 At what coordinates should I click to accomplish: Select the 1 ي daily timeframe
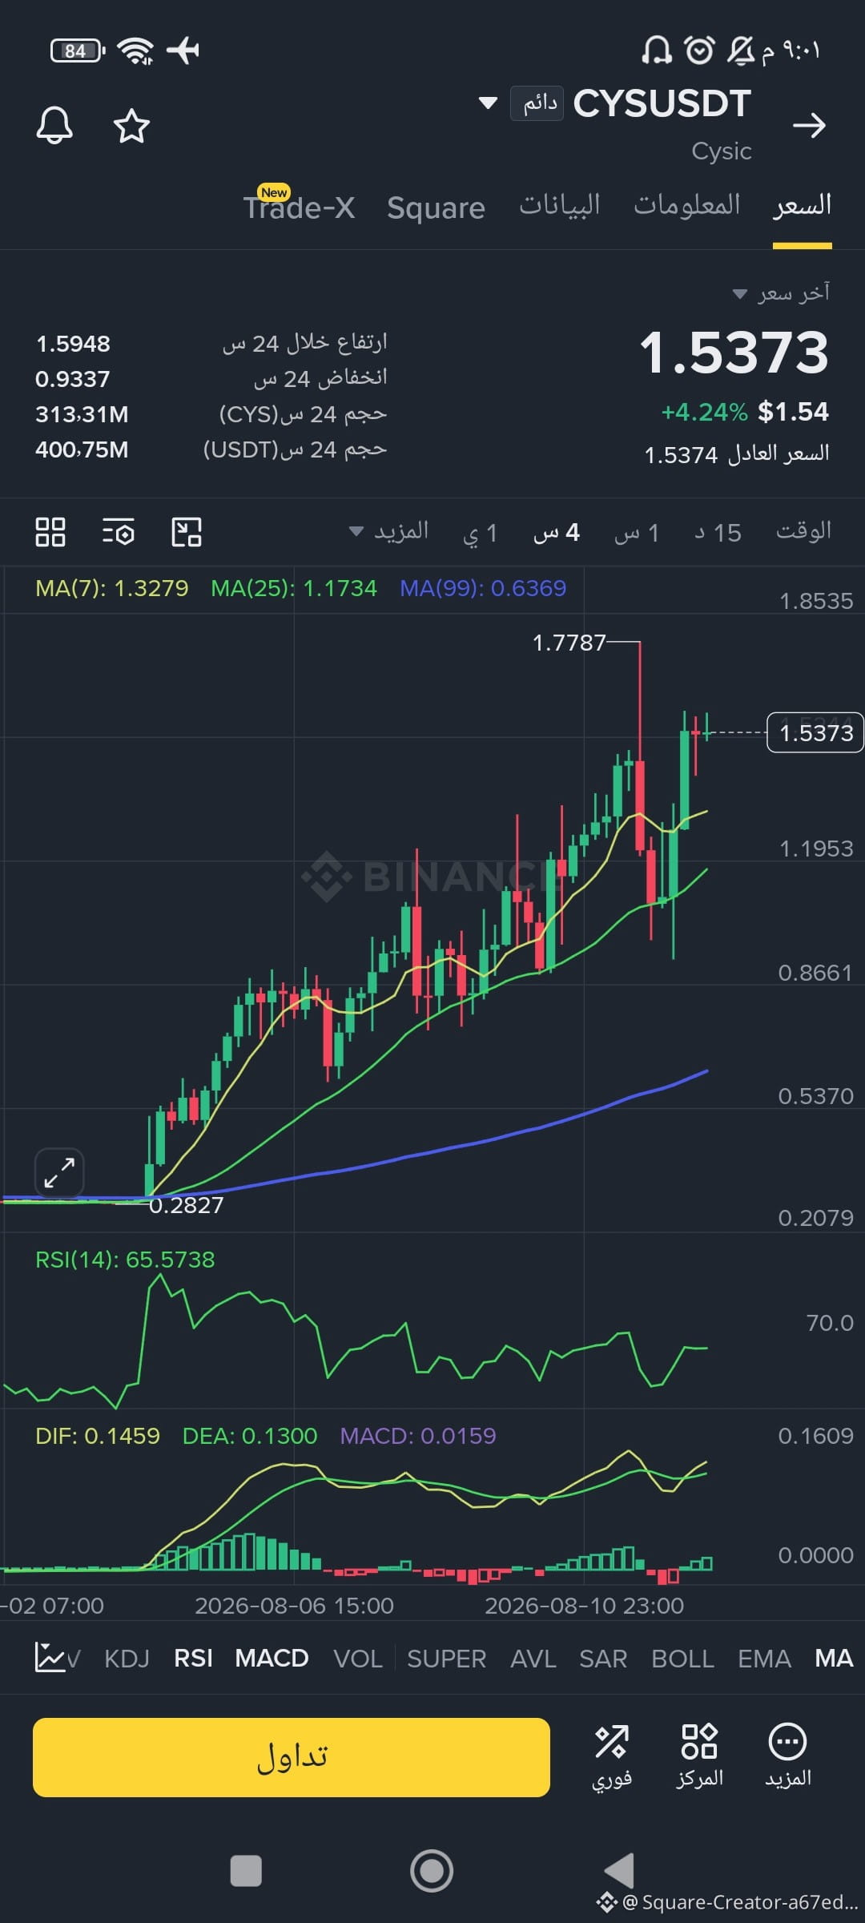click(x=480, y=533)
